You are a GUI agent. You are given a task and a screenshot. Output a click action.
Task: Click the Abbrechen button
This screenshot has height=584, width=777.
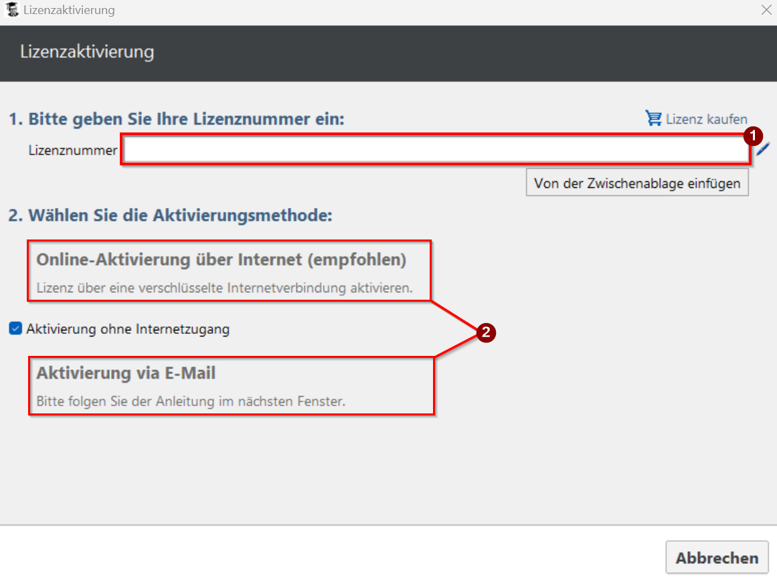click(717, 557)
